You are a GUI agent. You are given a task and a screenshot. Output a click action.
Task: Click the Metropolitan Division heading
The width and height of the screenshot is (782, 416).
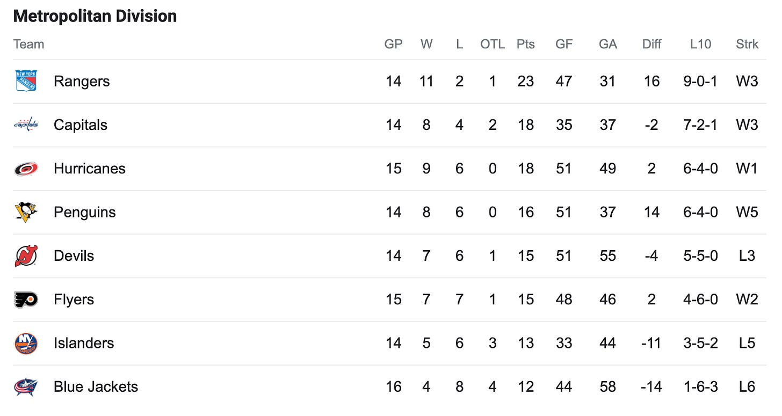[x=95, y=16]
